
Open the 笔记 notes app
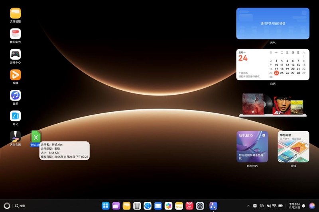point(15,116)
